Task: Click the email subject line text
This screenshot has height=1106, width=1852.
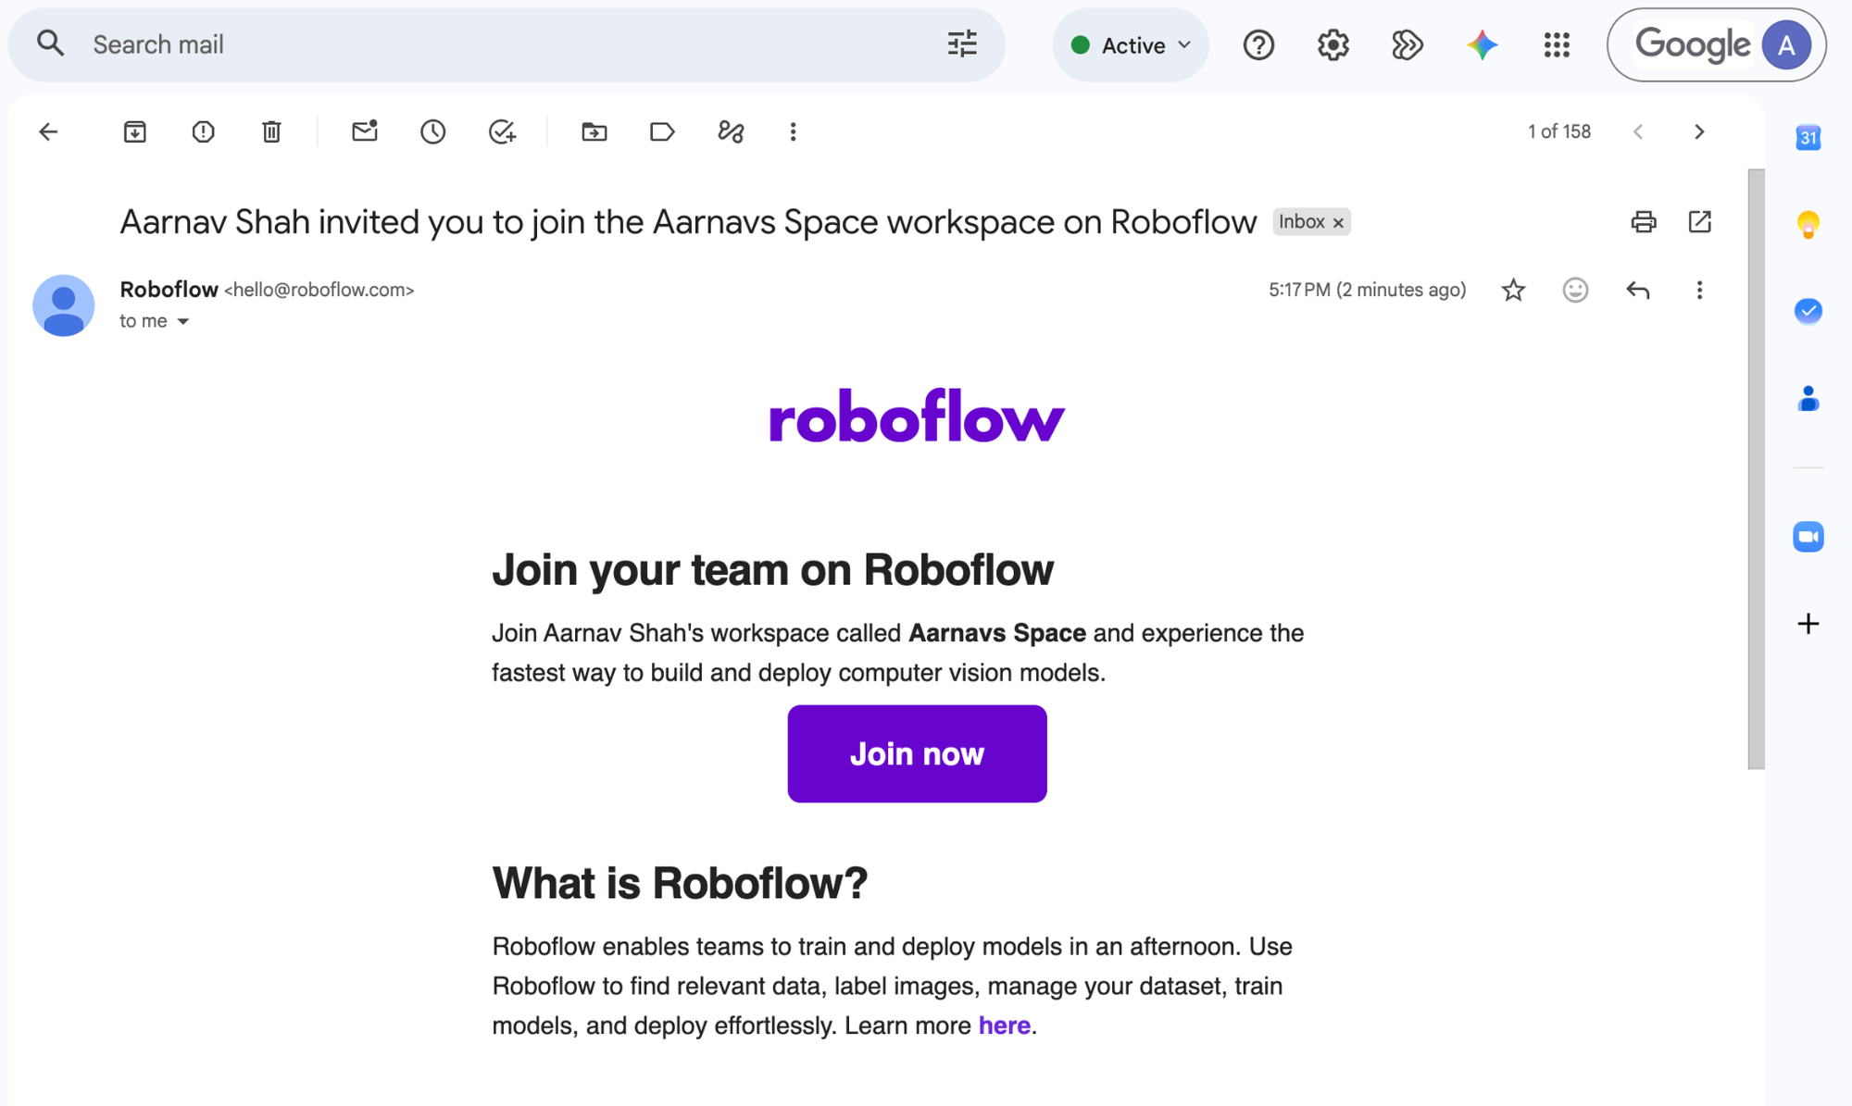Action: 688,222
